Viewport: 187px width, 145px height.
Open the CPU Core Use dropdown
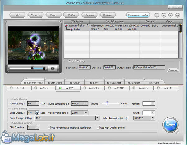point(37,127)
